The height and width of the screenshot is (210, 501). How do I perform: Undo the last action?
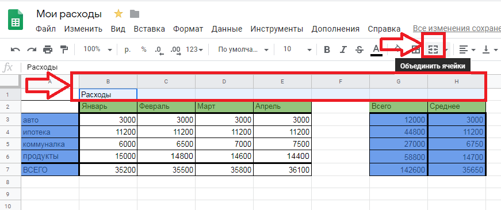pos(16,49)
